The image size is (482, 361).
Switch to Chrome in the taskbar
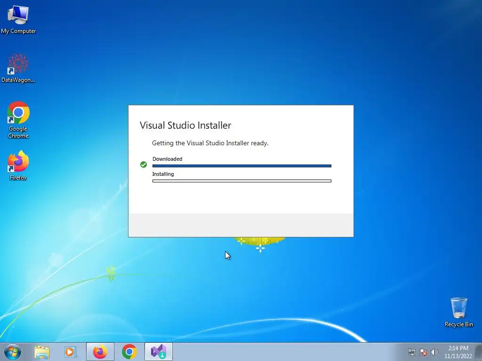tap(129, 352)
